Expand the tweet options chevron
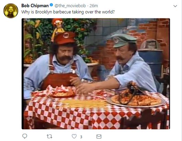The width and height of the screenshot is (182, 141). point(175,6)
